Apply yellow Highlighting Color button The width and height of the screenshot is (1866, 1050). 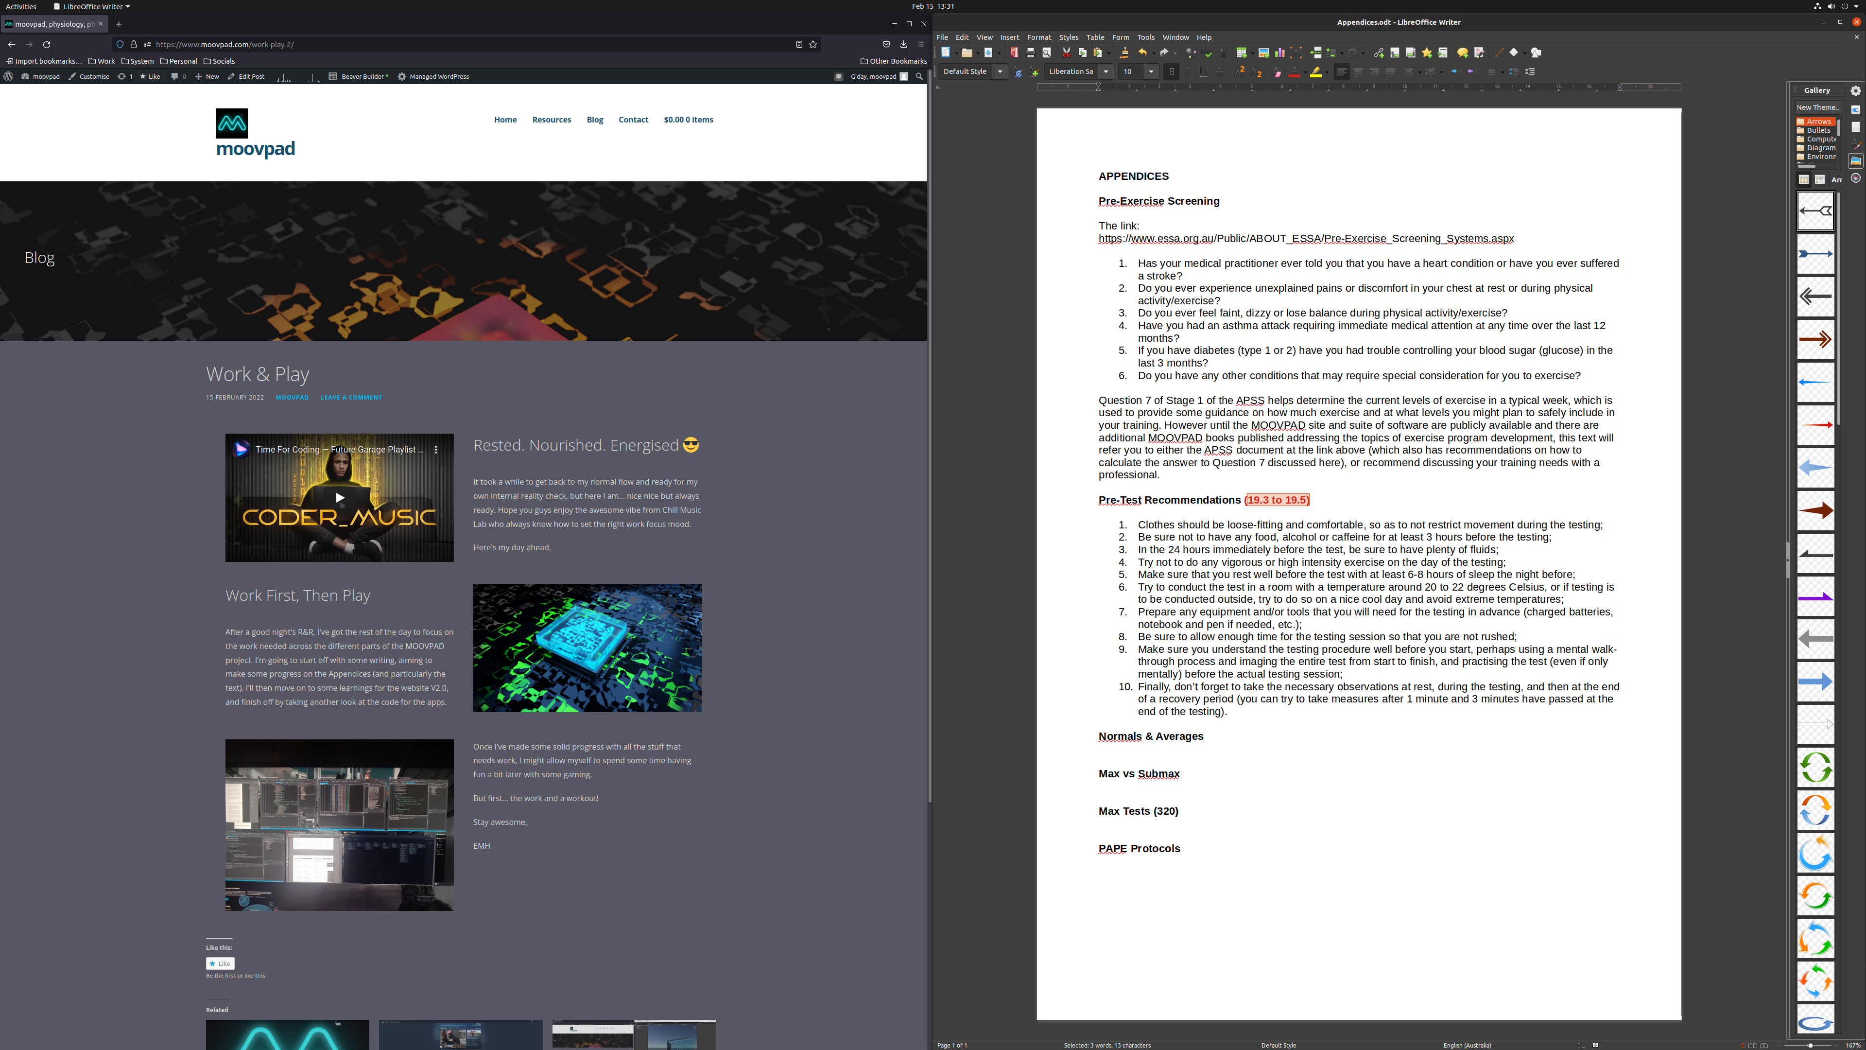[x=1316, y=72]
